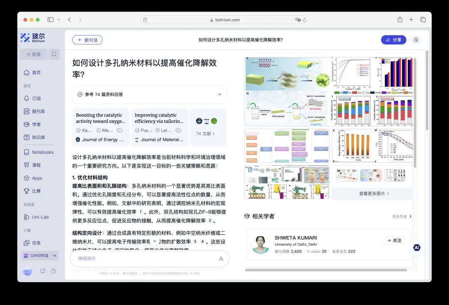Follow SHWETA KUMARI with the 关注 button
This screenshot has width=449, height=305.
[394, 241]
